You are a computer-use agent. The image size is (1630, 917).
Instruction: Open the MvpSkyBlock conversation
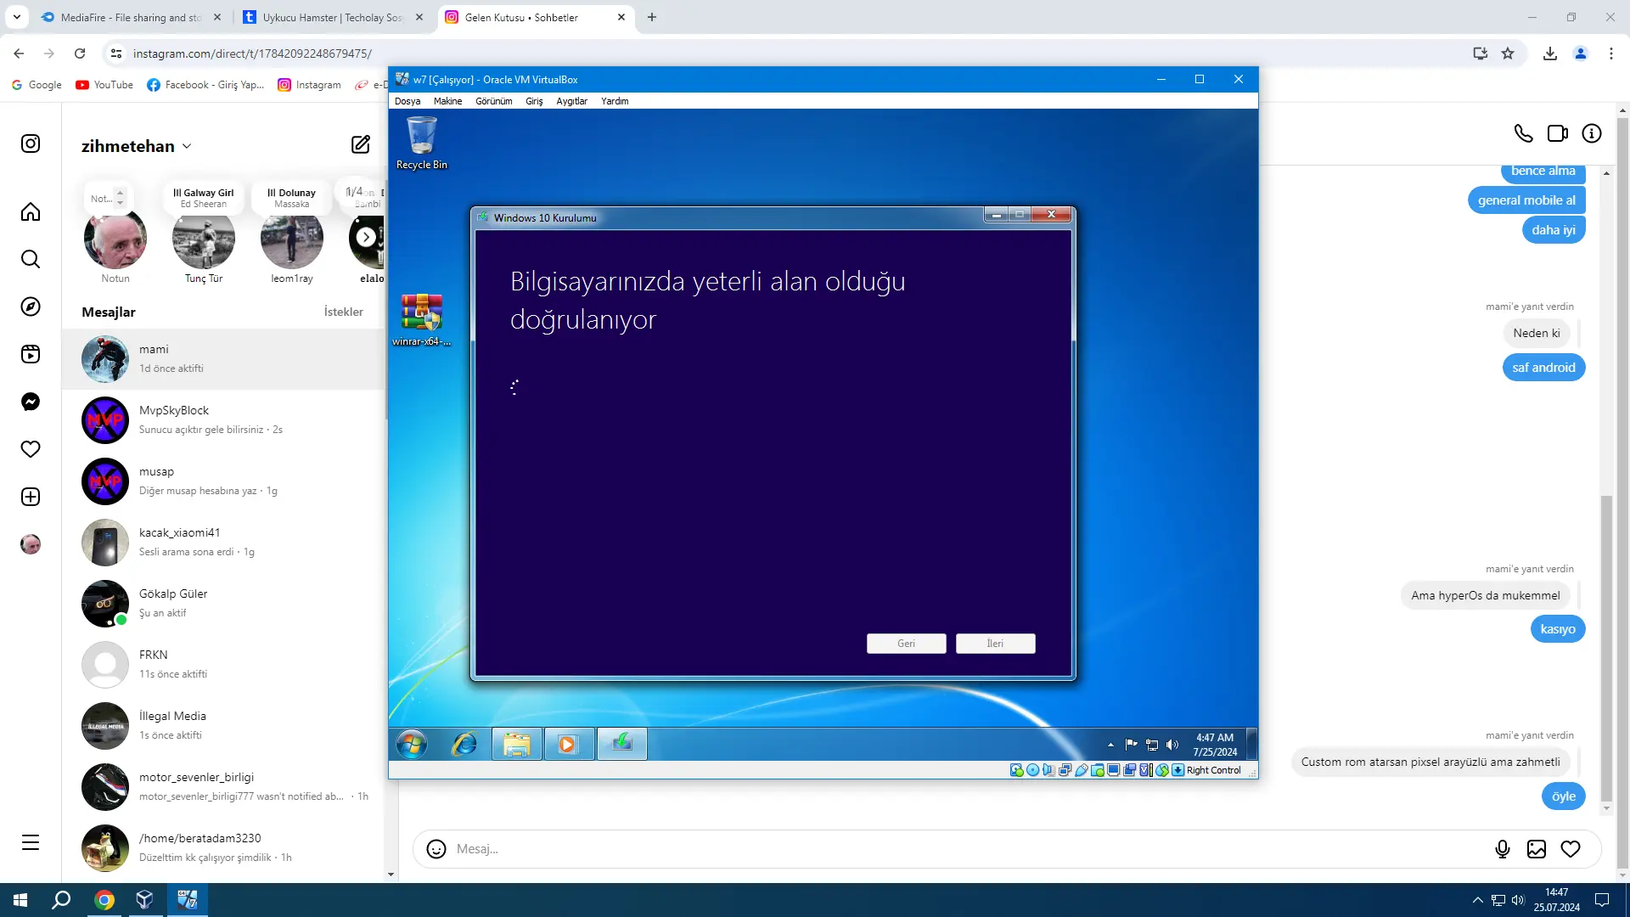tap(224, 420)
